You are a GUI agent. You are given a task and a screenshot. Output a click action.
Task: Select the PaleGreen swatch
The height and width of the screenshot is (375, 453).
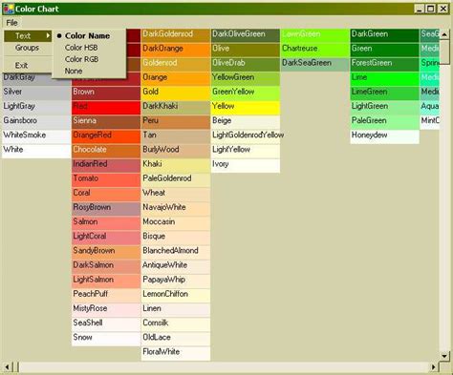point(384,121)
